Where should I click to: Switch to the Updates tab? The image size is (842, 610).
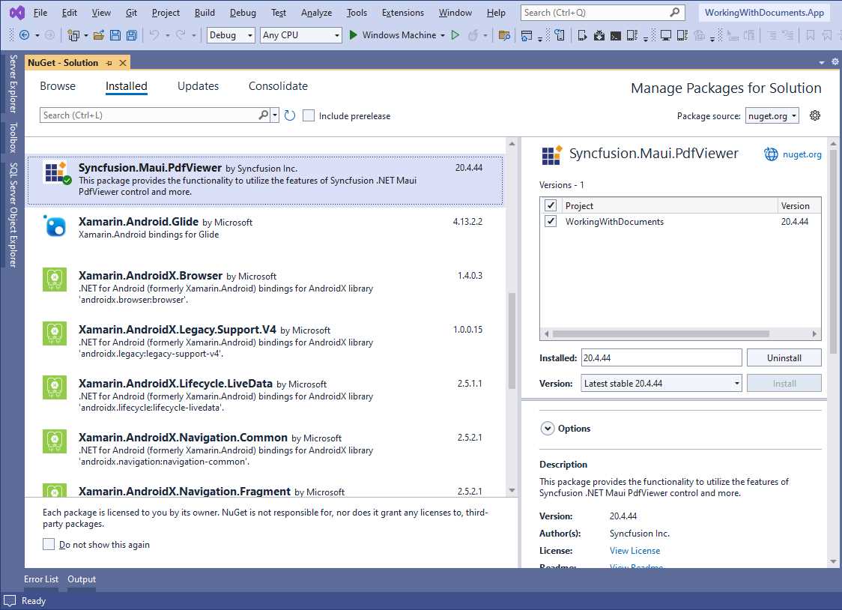click(199, 86)
